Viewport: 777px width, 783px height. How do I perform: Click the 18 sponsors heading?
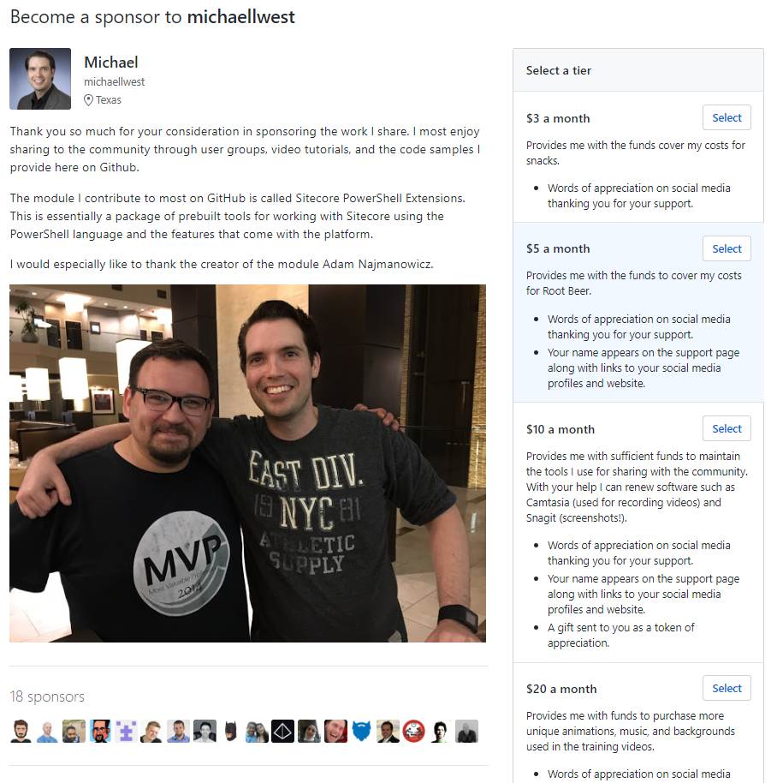(47, 696)
